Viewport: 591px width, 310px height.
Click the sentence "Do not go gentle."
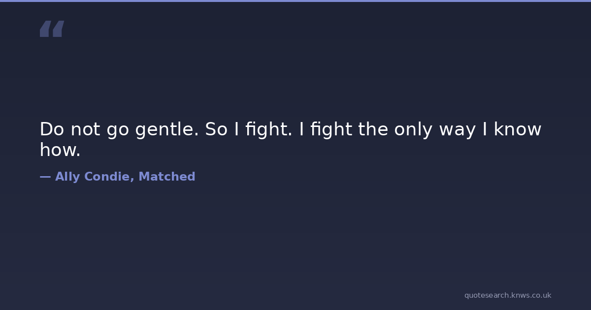coord(119,129)
